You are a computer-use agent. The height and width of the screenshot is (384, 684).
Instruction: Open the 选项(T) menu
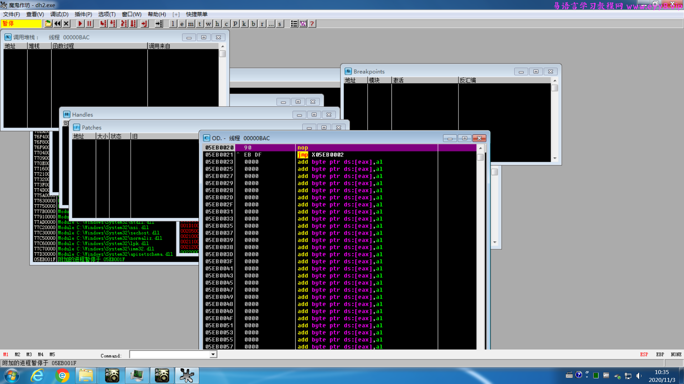[107, 14]
